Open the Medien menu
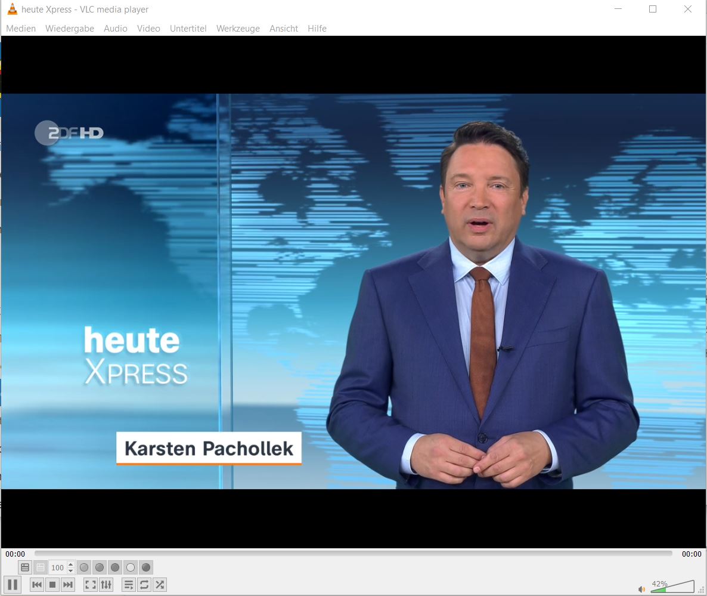The width and height of the screenshot is (707, 596). [x=21, y=29]
